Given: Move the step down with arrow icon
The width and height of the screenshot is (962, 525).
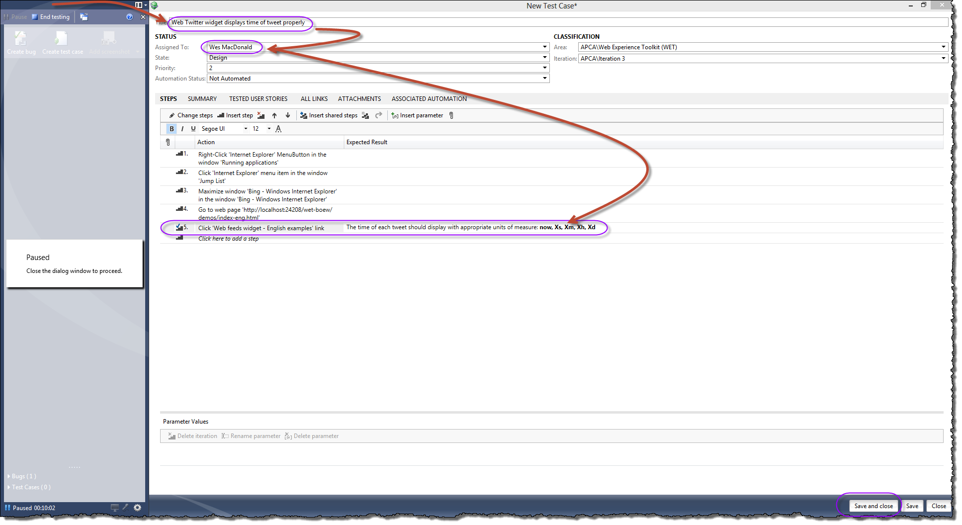Looking at the screenshot, I should pos(288,115).
